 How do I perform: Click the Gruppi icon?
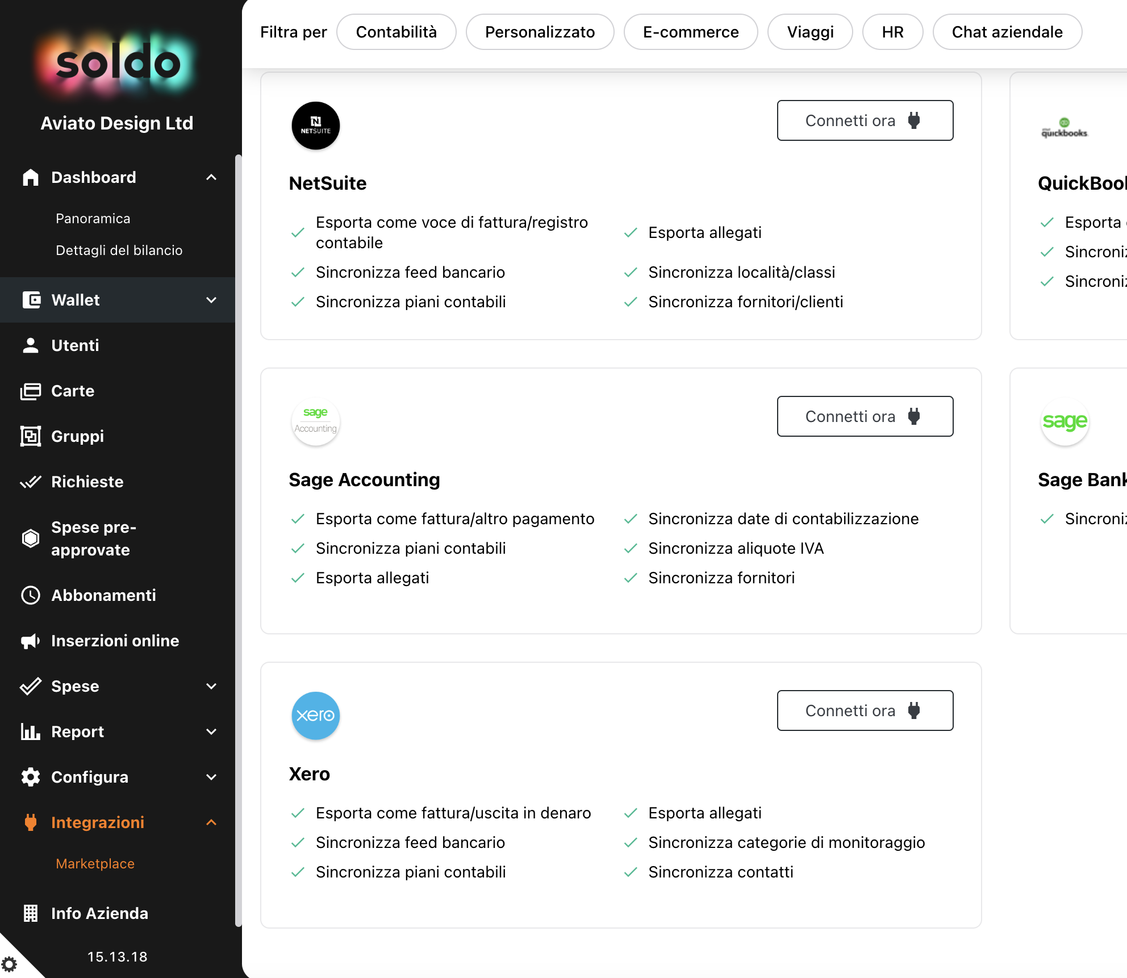click(x=31, y=436)
